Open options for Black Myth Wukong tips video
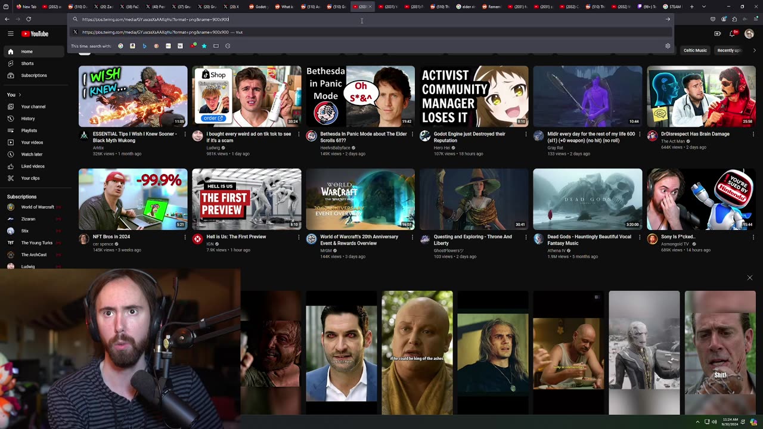The width and height of the screenshot is (763, 429). point(185,135)
